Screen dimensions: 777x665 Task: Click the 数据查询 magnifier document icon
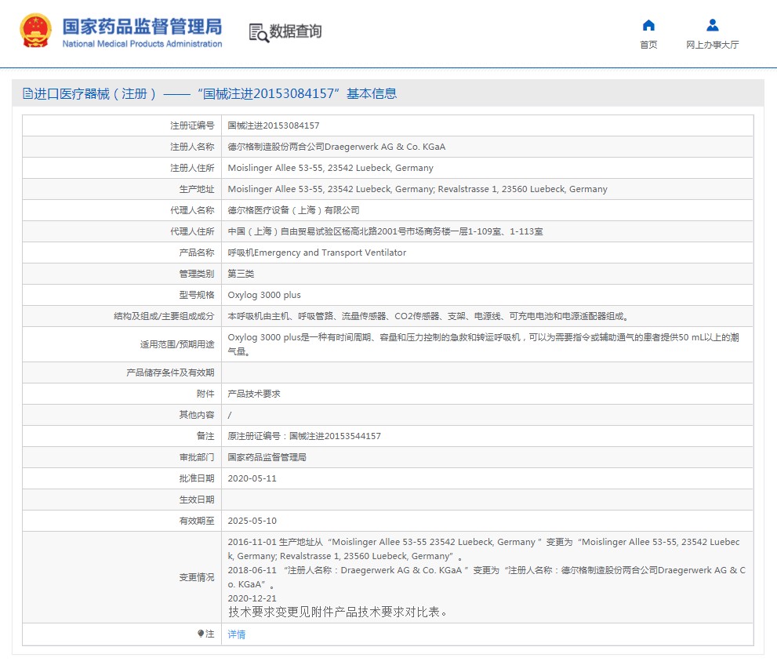[258, 32]
